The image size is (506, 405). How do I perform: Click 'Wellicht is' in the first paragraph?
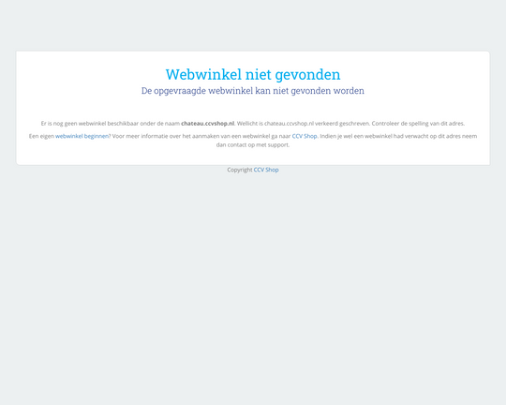(250, 124)
